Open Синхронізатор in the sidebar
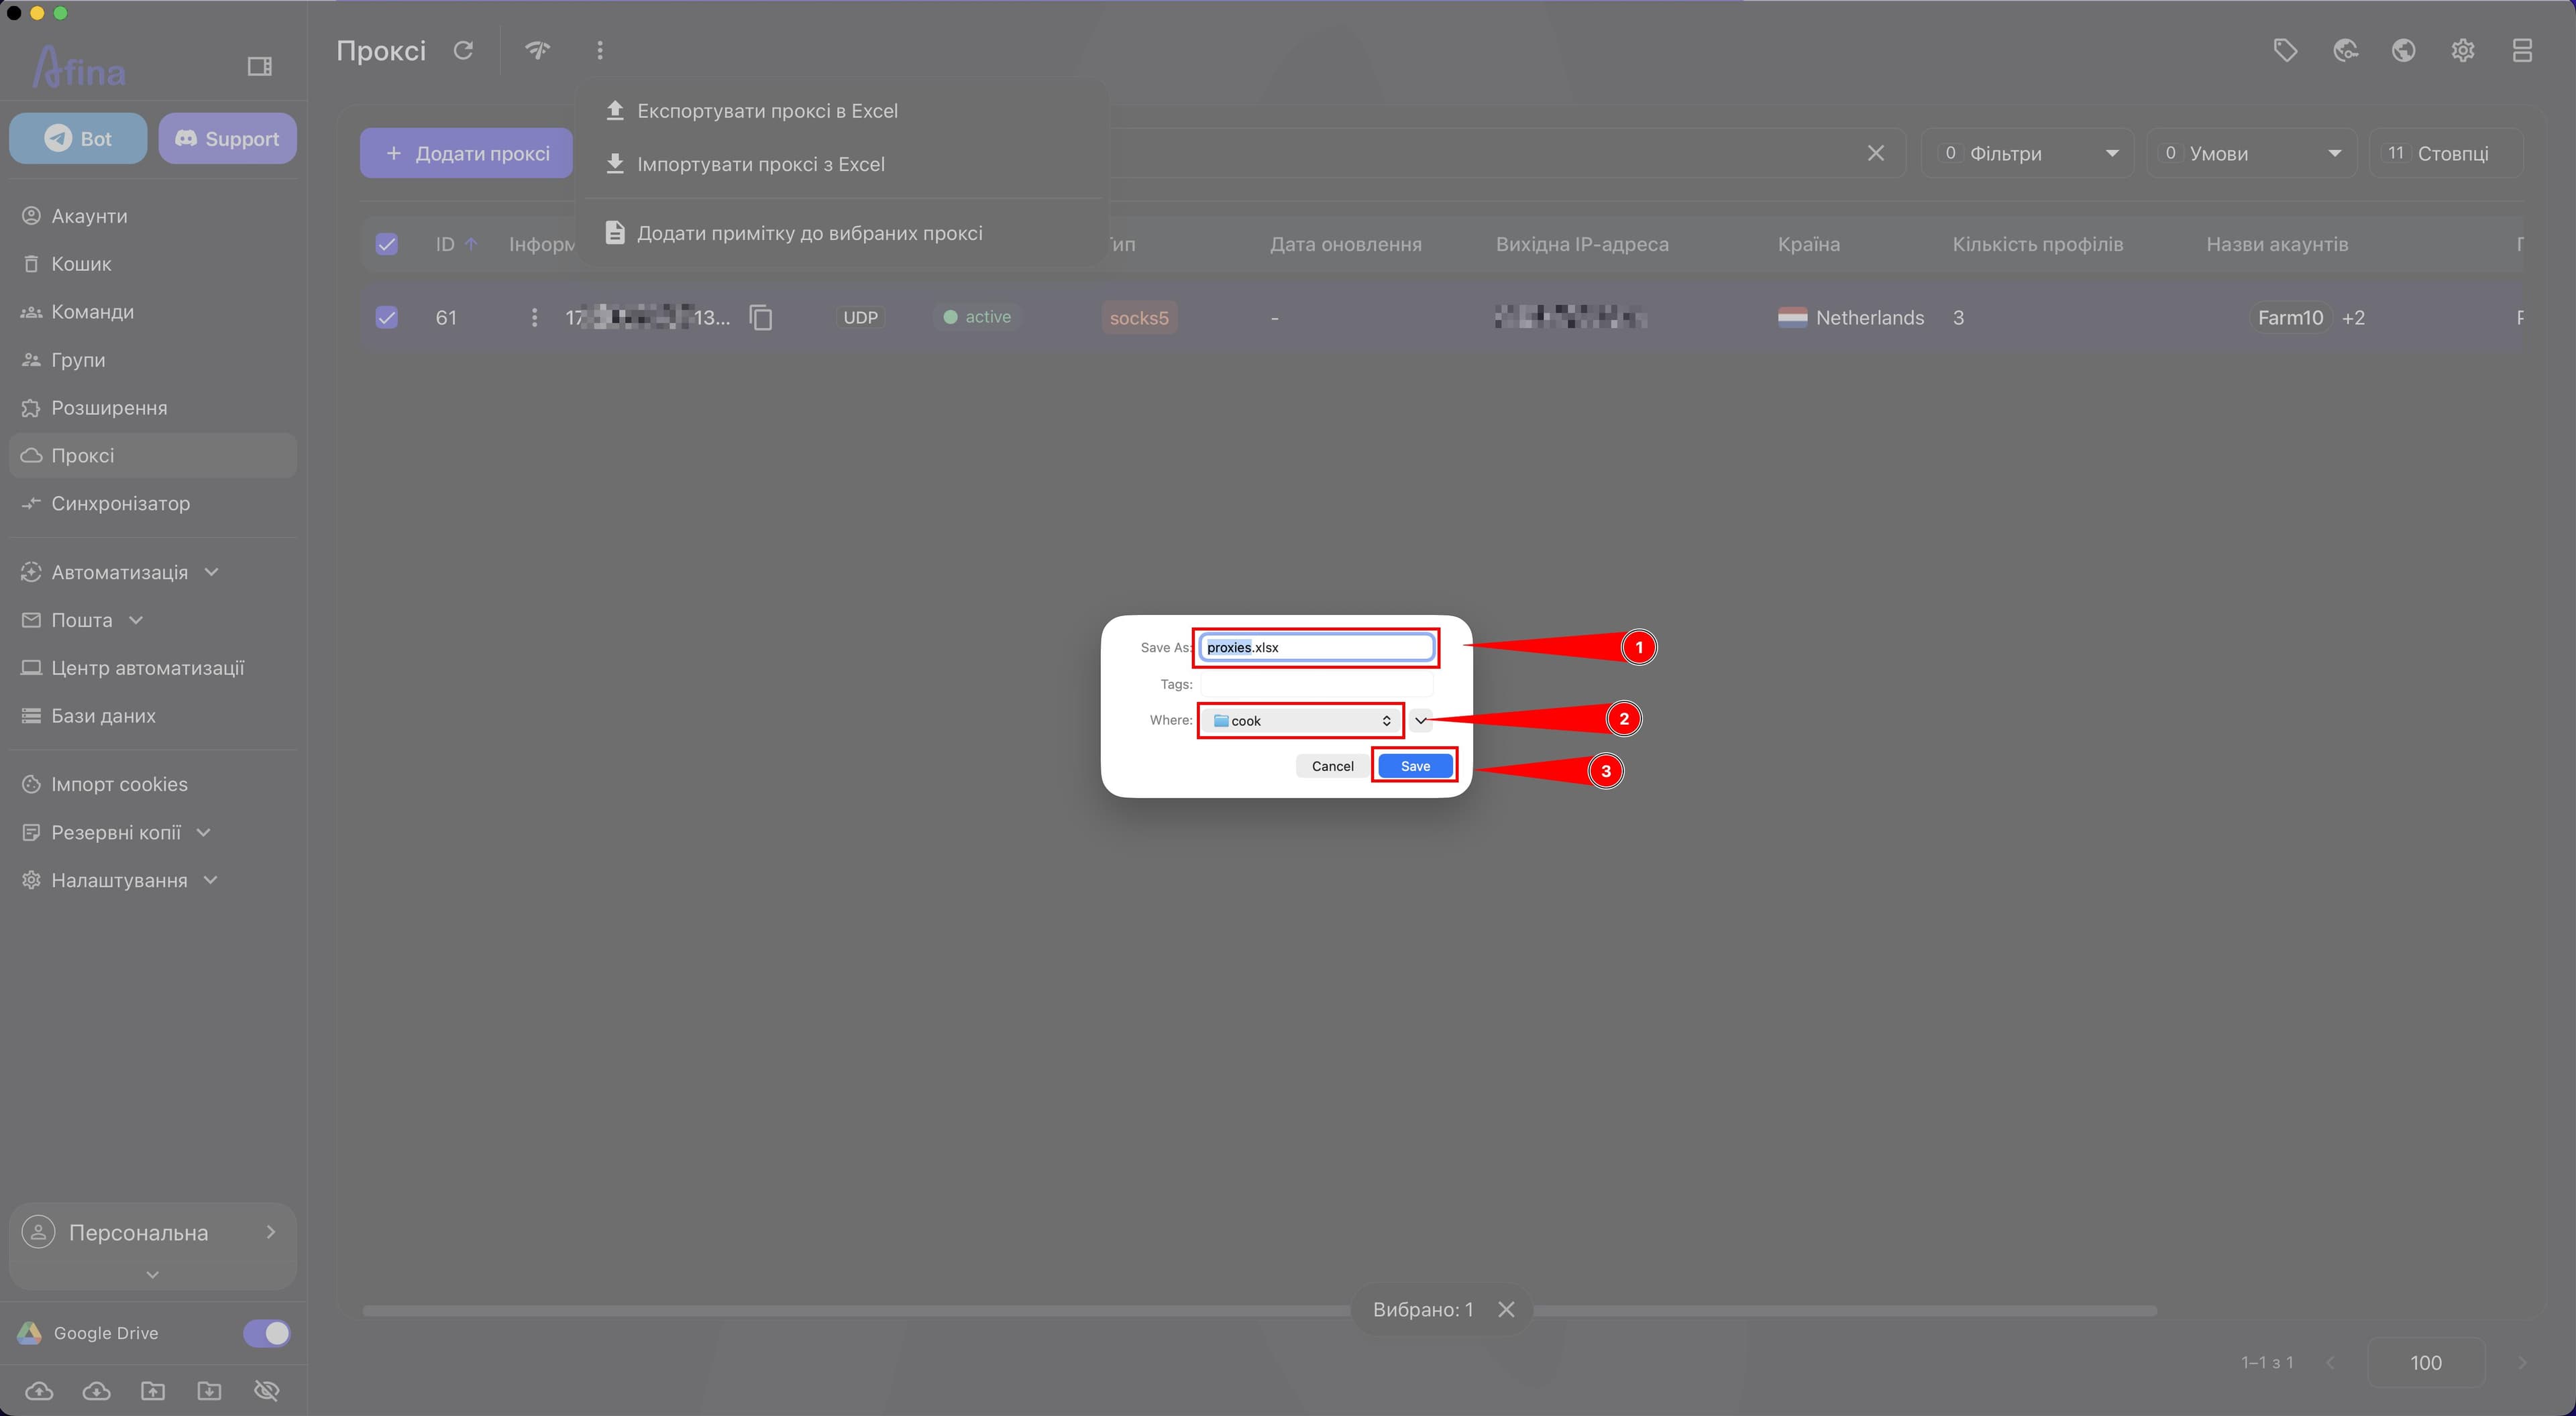The width and height of the screenshot is (2576, 1416). [x=153, y=504]
